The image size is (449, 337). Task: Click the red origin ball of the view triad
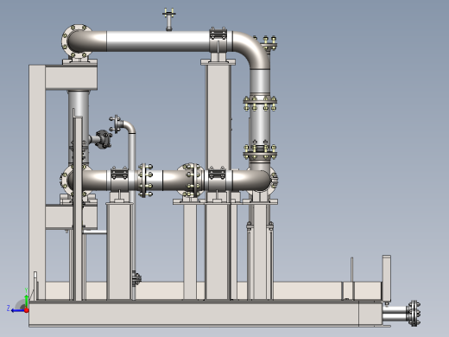point(27,310)
